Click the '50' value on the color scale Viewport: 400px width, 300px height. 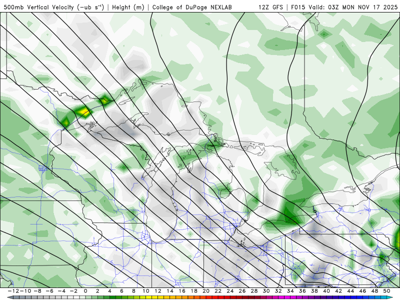[387, 291]
